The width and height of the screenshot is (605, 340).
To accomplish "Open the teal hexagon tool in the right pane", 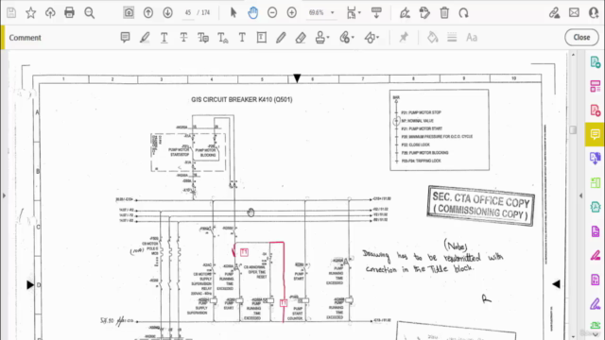I will (x=596, y=207).
